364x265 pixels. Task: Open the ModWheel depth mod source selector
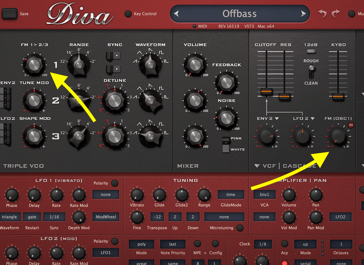(106, 217)
